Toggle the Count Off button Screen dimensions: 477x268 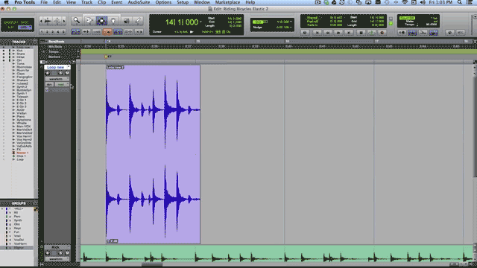(x=407, y=18)
